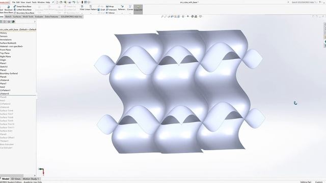Select Sensors in feature tree
This screenshot has height=183, width=326.
click(x=4, y=36)
